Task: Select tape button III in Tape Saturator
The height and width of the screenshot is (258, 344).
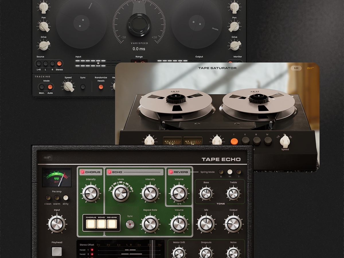Action: tap(257, 140)
